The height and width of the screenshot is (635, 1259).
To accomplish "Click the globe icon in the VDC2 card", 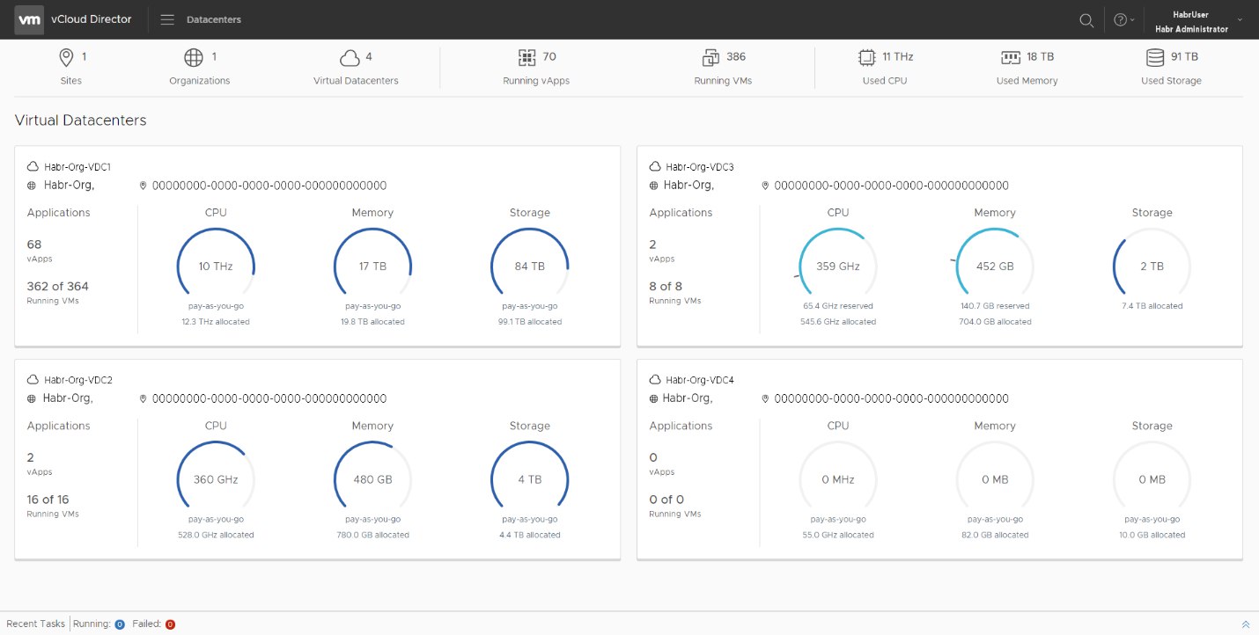I will (33, 398).
